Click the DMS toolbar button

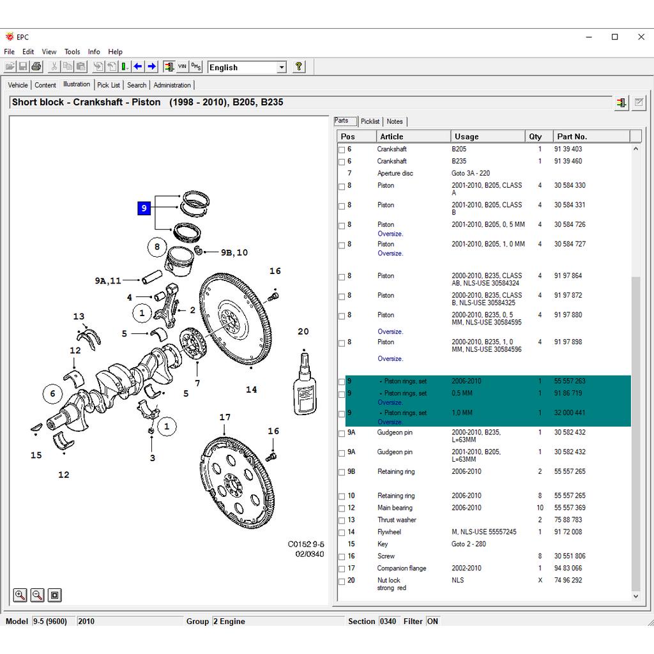click(196, 66)
